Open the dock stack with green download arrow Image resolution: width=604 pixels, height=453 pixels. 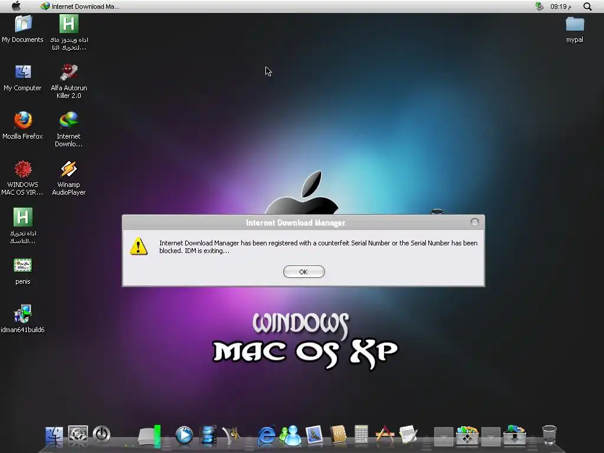514,435
